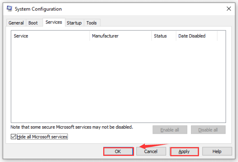Open the Tools tab
The height and width of the screenshot is (162, 238).
coord(92,23)
